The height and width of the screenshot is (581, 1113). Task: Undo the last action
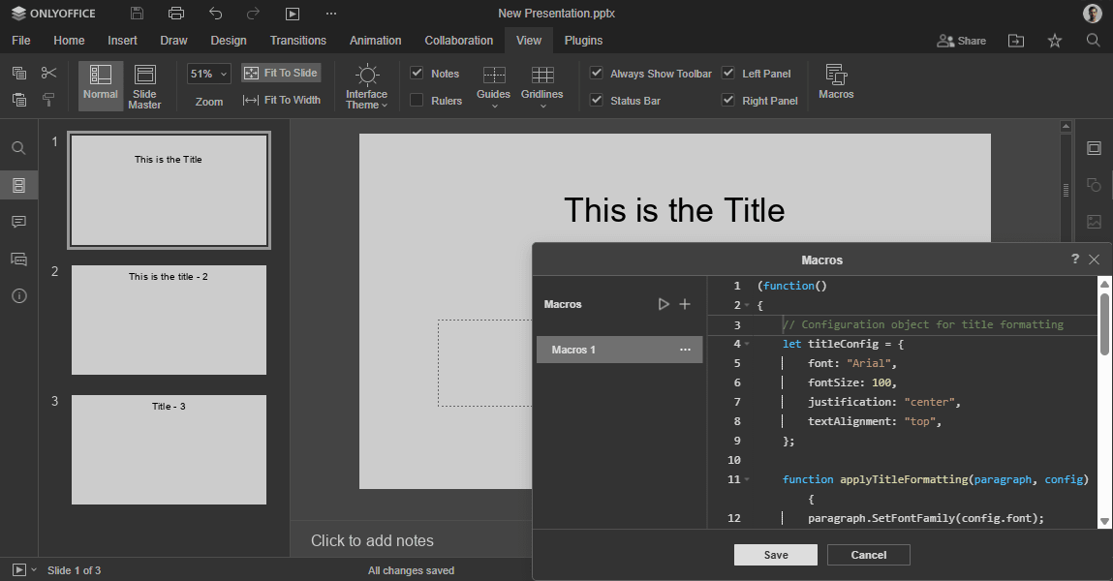coord(215,14)
